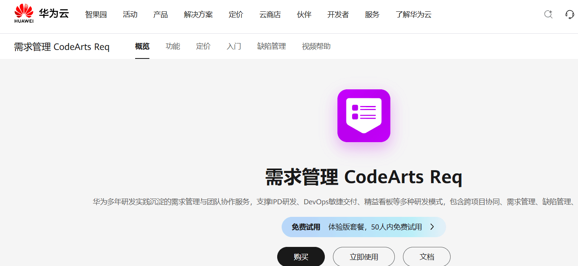Click the 立即使用 button
This screenshot has height=266, width=578.
coord(364,257)
